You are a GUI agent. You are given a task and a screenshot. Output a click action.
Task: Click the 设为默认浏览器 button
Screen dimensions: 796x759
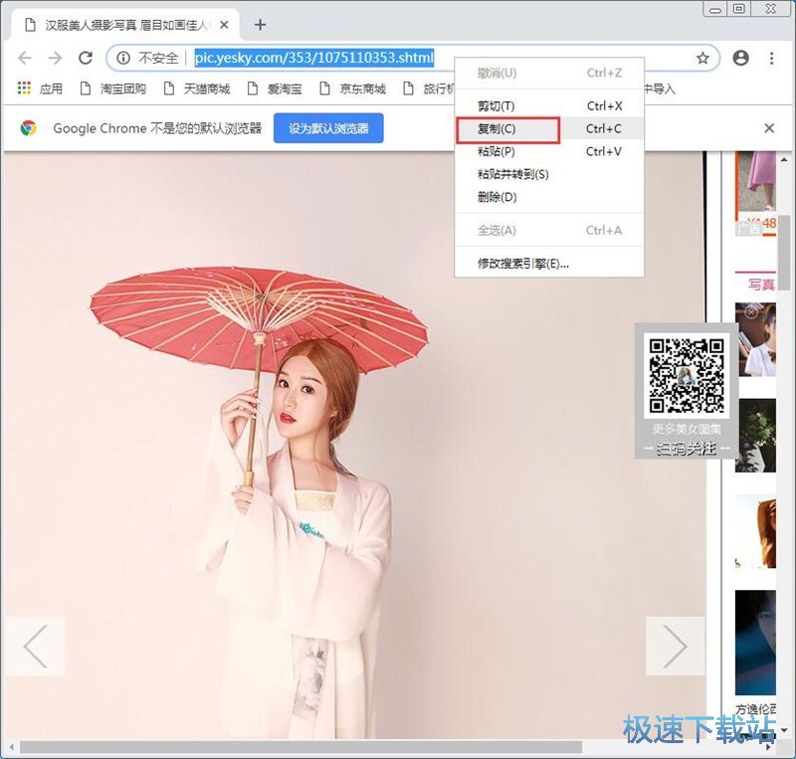coord(328,128)
